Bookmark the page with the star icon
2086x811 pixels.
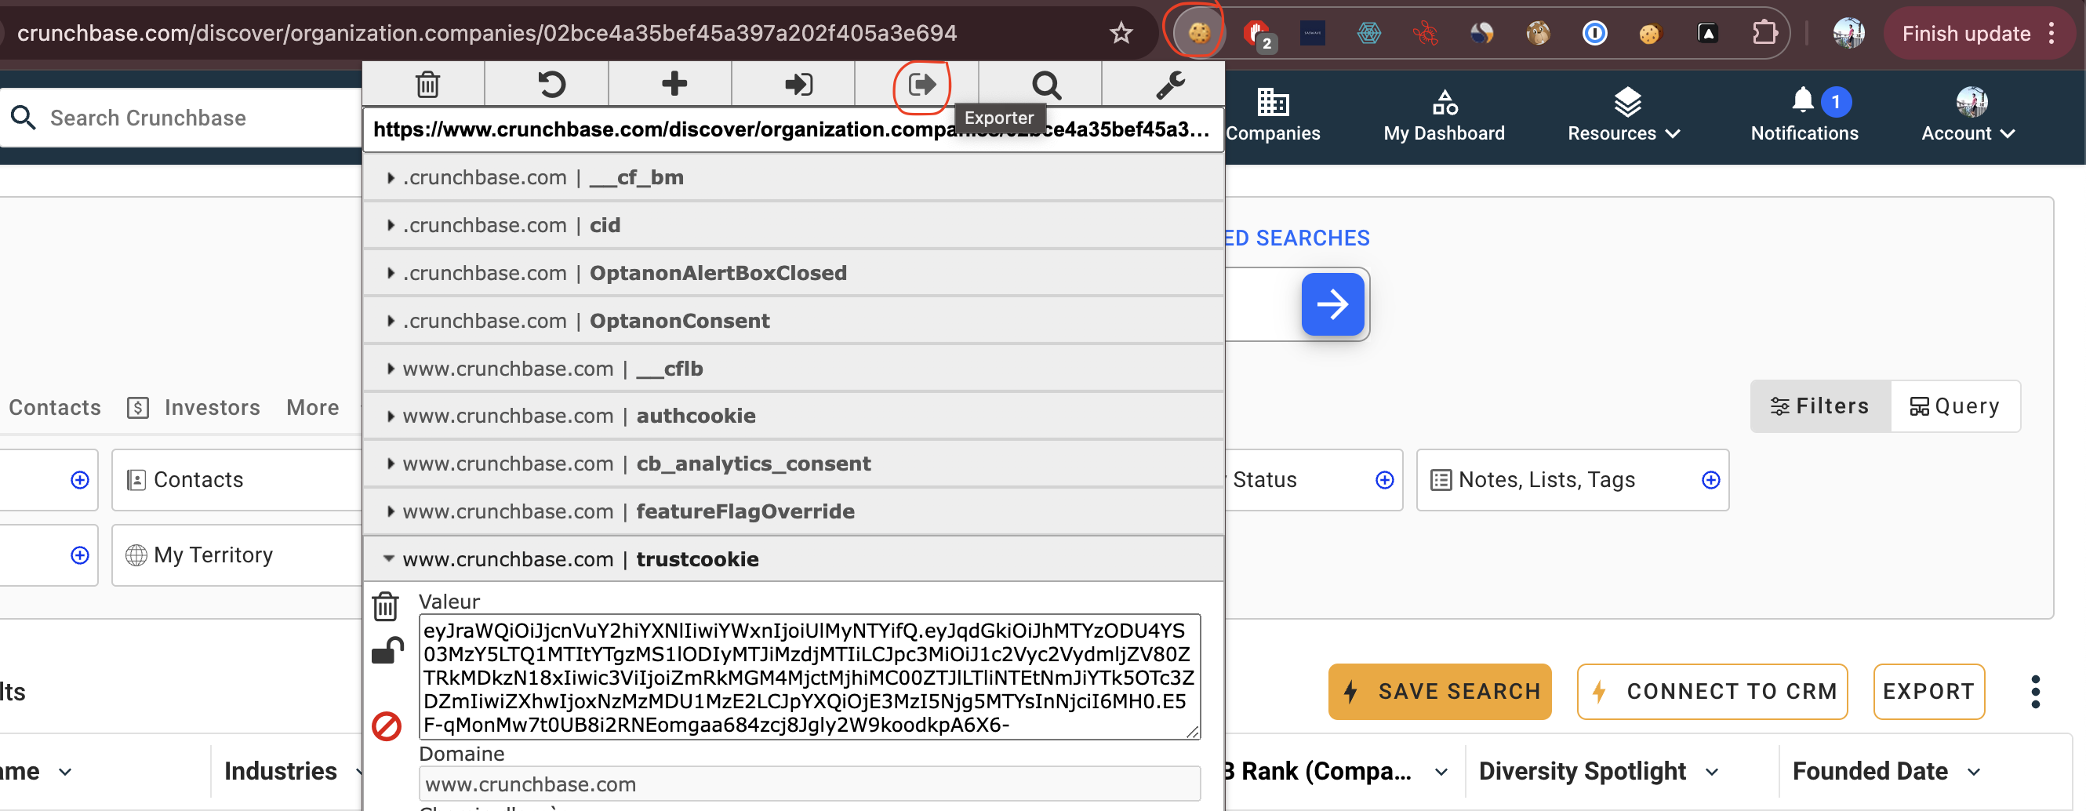(1120, 32)
